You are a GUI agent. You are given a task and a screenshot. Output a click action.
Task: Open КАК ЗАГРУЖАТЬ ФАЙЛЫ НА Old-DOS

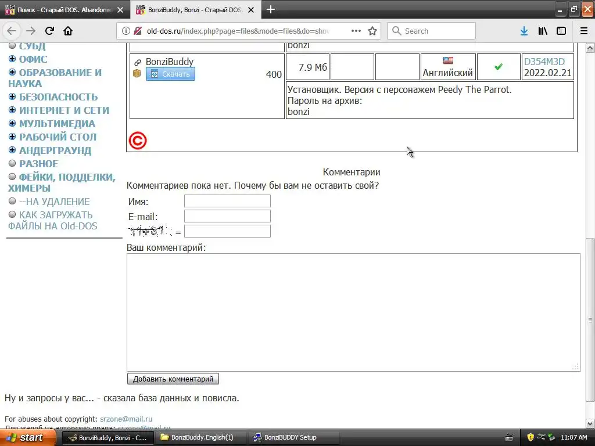point(53,220)
